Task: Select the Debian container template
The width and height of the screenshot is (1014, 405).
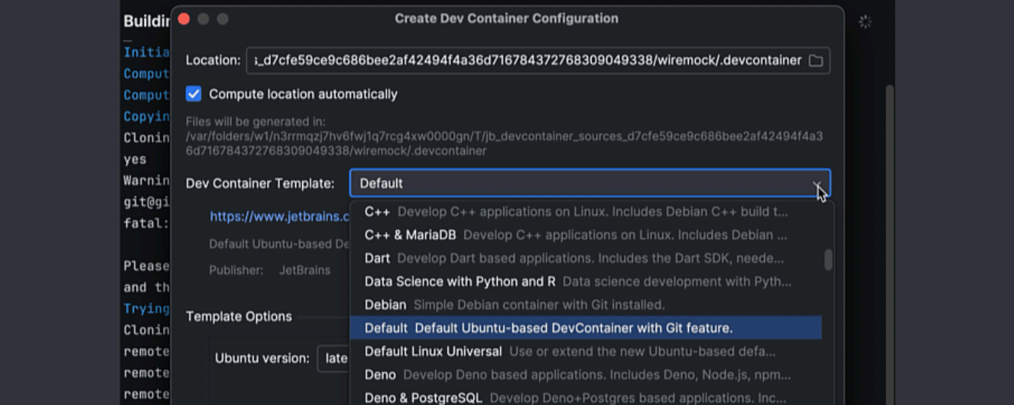Action: coord(385,305)
